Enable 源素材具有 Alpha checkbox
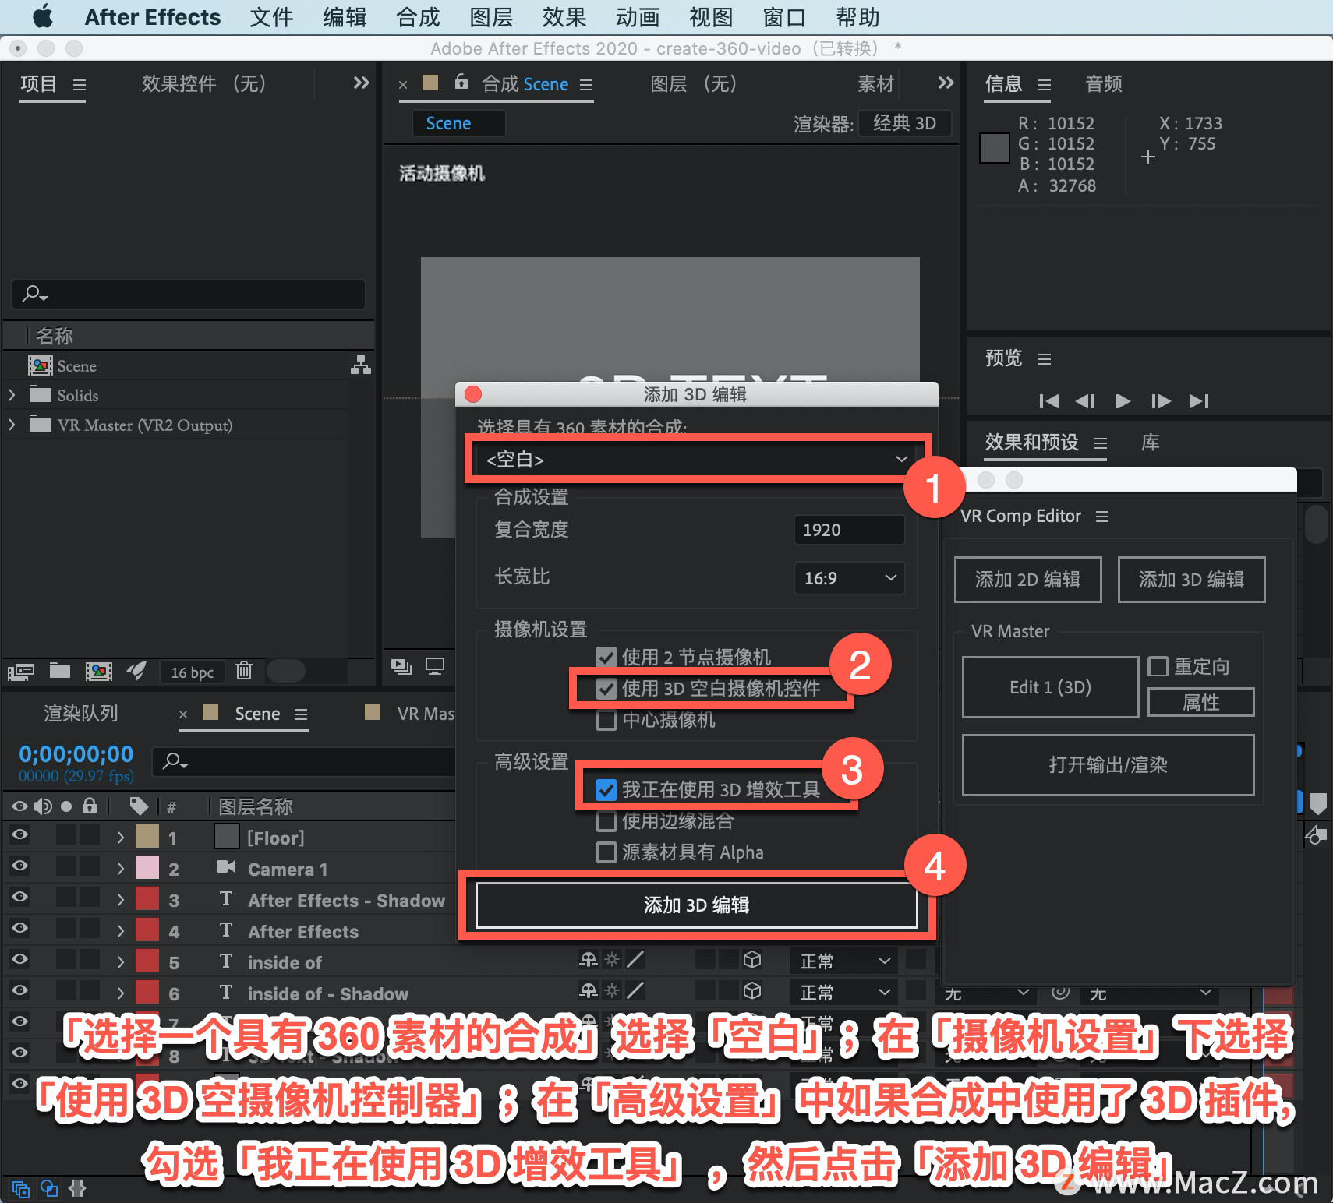1333x1203 pixels. pos(606,852)
